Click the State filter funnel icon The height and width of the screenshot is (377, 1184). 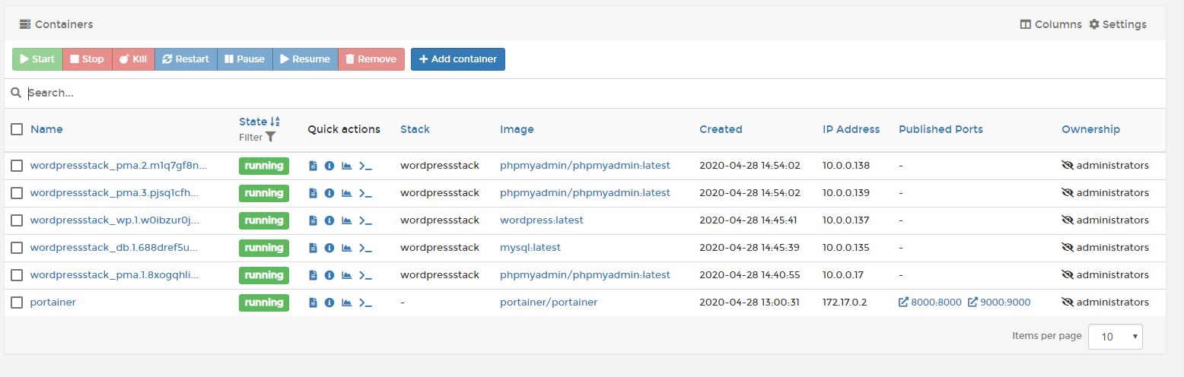coord(270,138)
